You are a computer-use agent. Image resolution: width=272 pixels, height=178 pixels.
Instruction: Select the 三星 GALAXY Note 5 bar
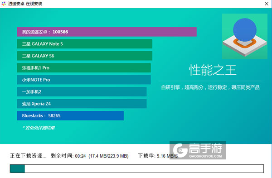tap(84, 44)
